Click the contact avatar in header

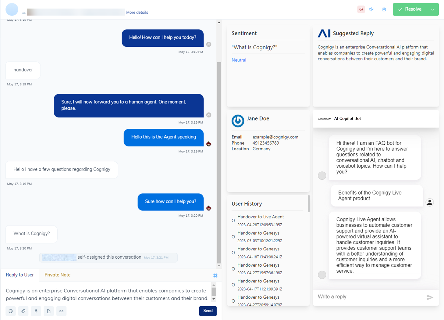tap(12, 9)
